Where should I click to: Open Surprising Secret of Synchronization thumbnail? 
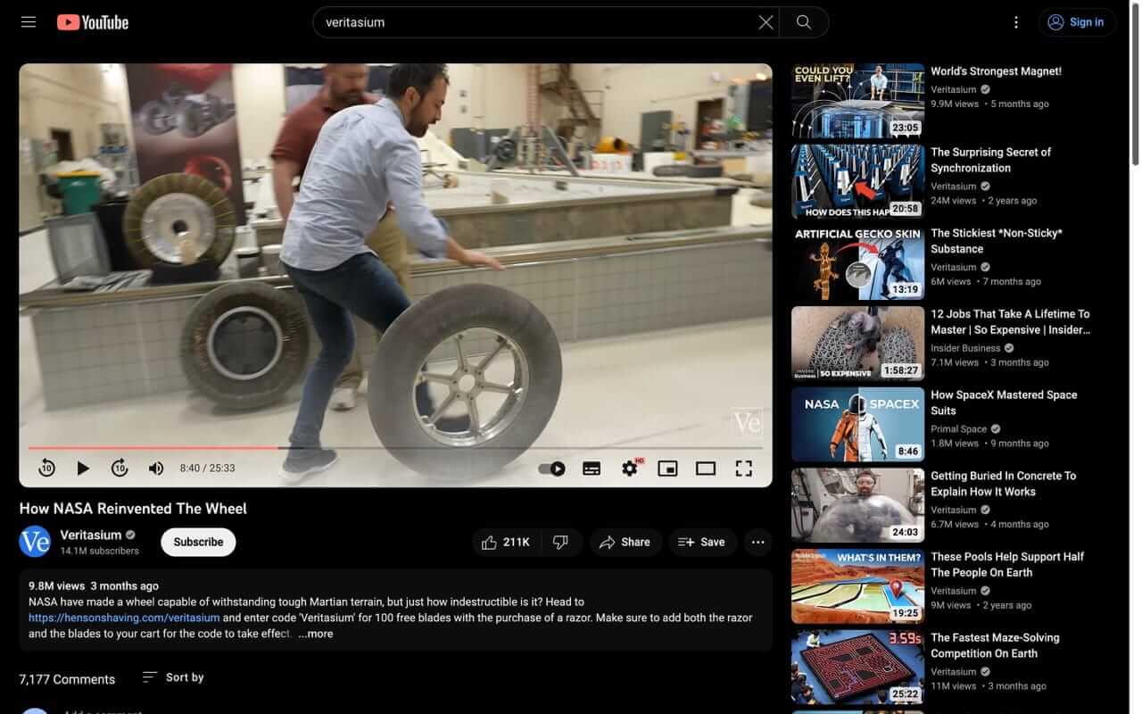[x=857, y=181]
